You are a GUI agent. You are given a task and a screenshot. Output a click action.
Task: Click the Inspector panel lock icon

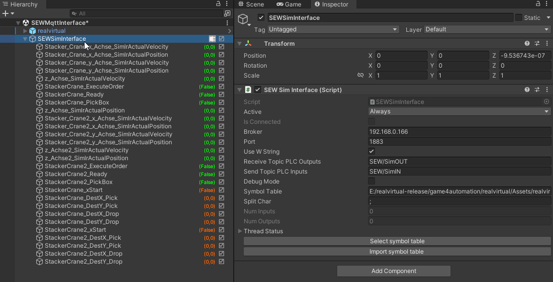(x=538, y=4)
